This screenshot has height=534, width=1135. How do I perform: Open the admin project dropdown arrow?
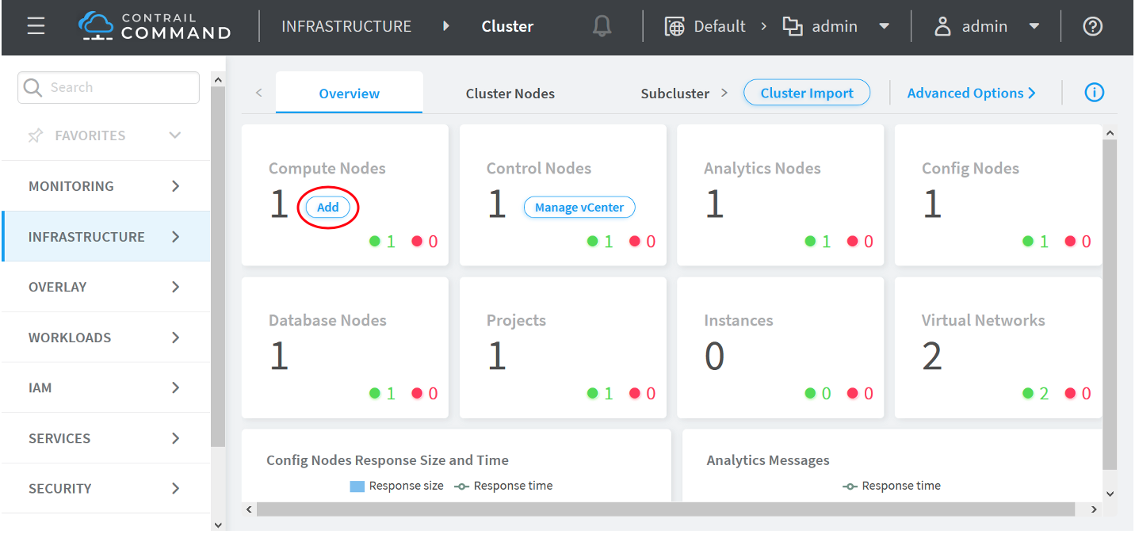tap(885, 26)
